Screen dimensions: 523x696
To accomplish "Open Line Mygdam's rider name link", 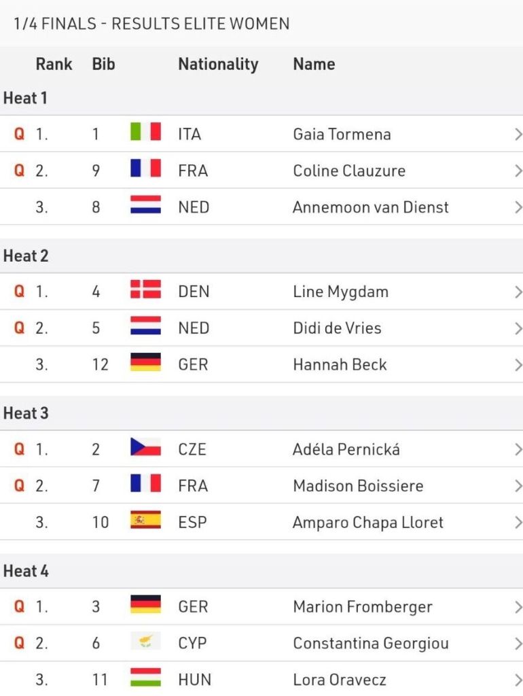I will pyautogui.click(x=340, y=292).
